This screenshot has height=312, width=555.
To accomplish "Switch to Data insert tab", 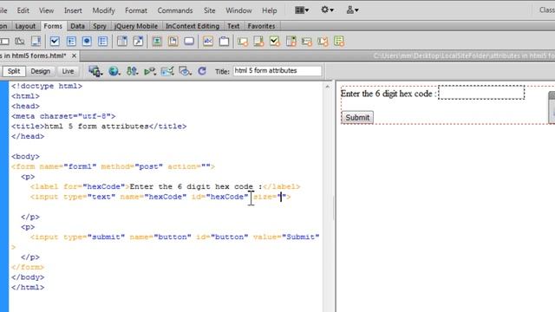I will pyautogui.click(x=77, y=26).
